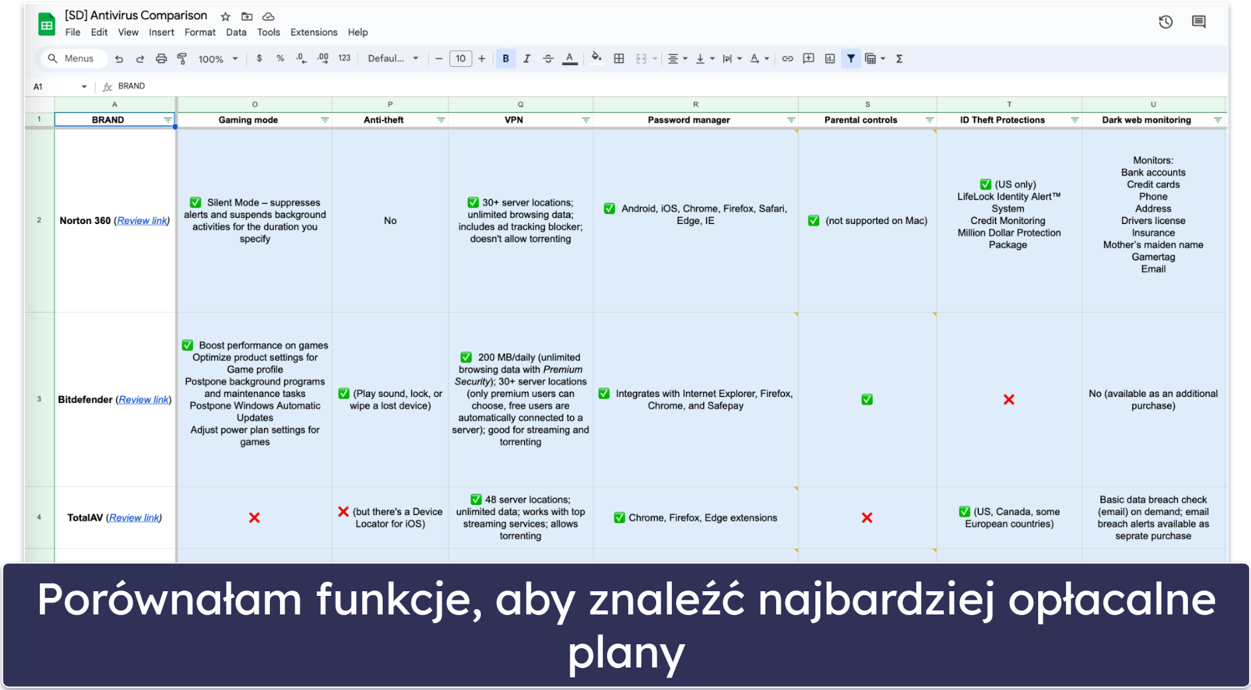Undo the last action

tap(119, 59)
